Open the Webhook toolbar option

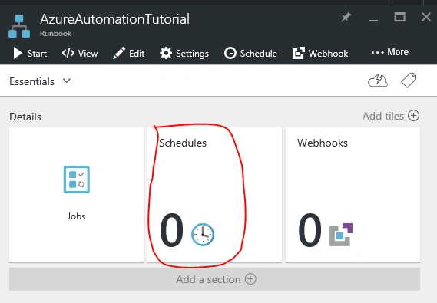(320, 53)
